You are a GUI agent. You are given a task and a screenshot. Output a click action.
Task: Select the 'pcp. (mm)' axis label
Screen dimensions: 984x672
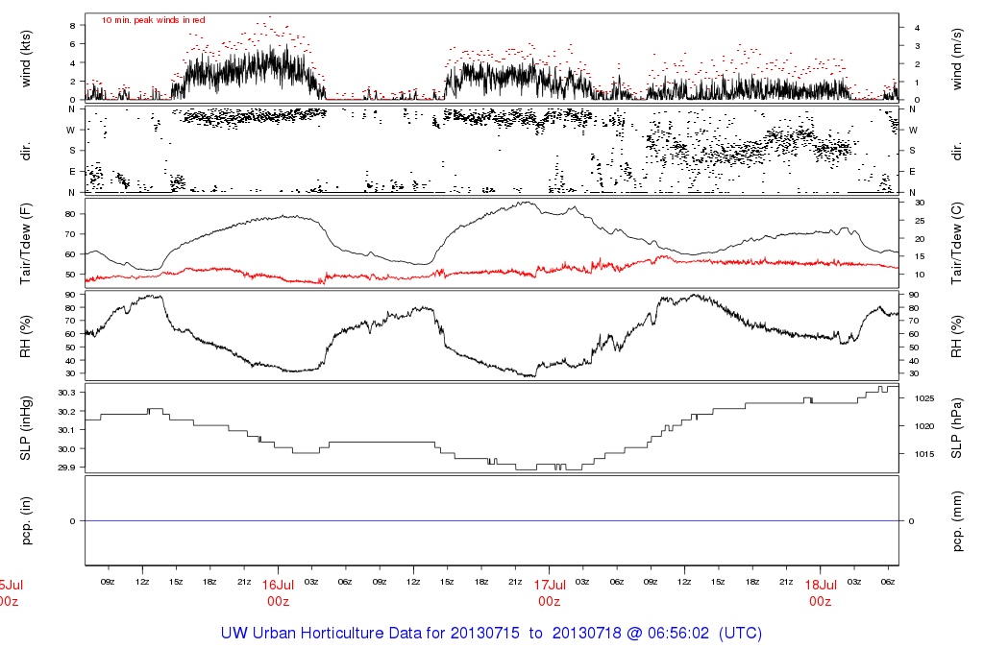click(956, 521)
